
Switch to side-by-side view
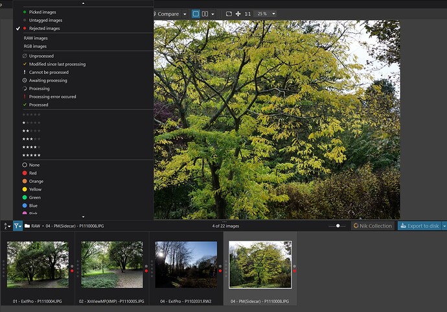pyautogui.click(x=205, y=14)
